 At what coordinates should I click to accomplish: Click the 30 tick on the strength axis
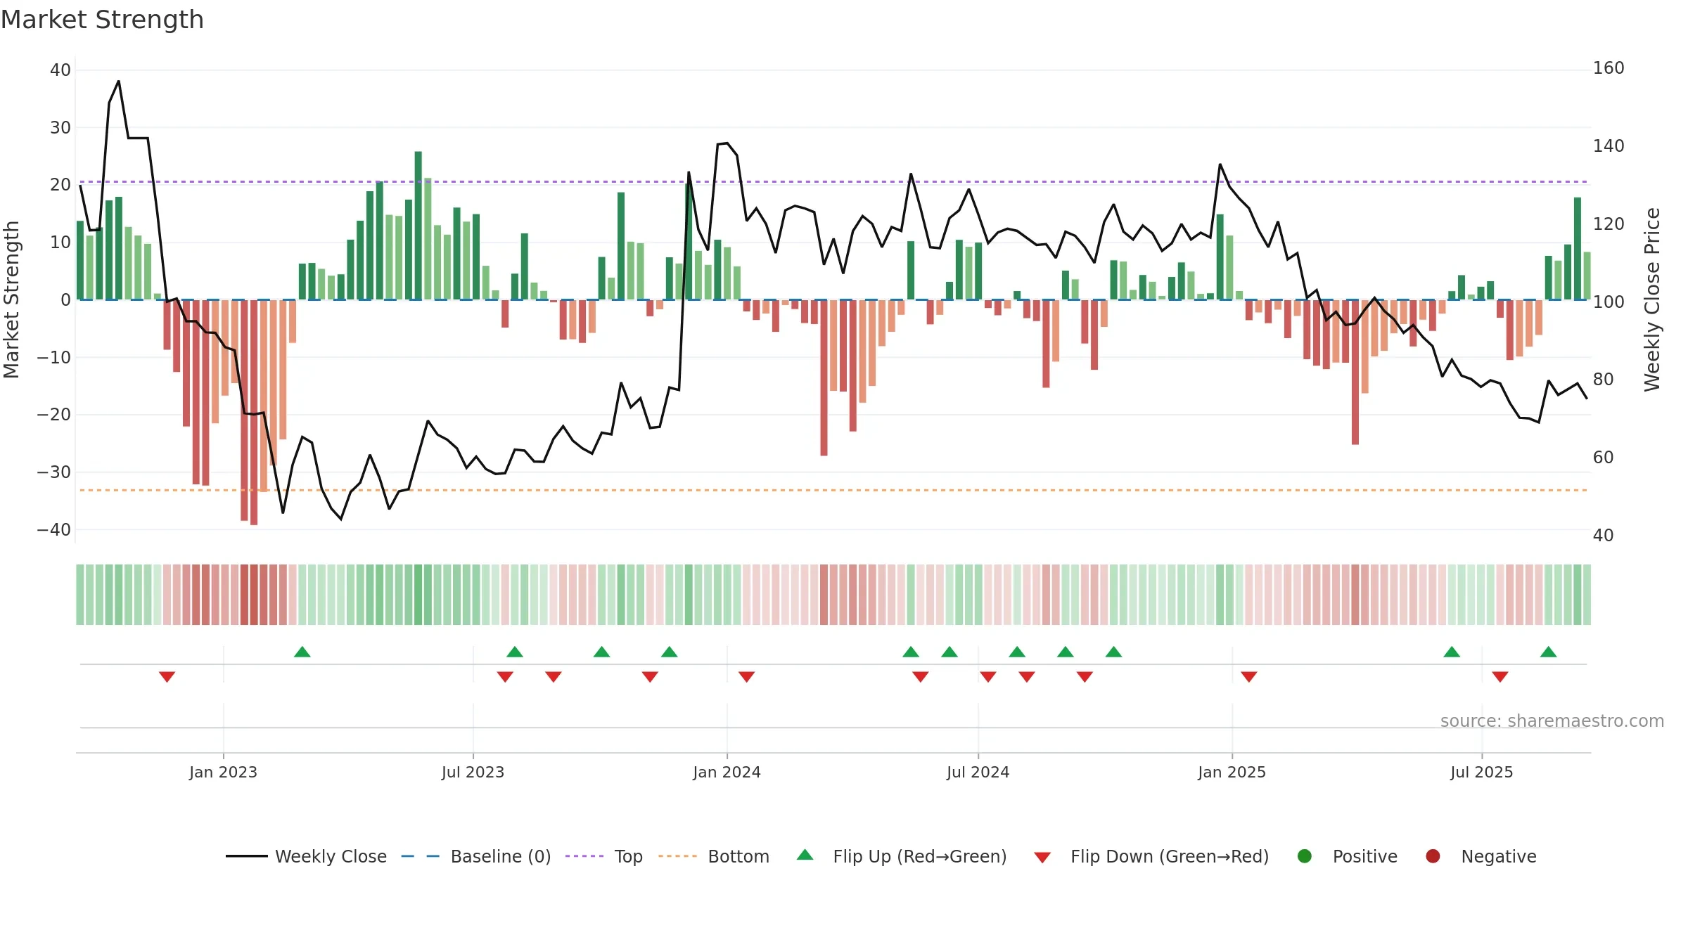60,128
